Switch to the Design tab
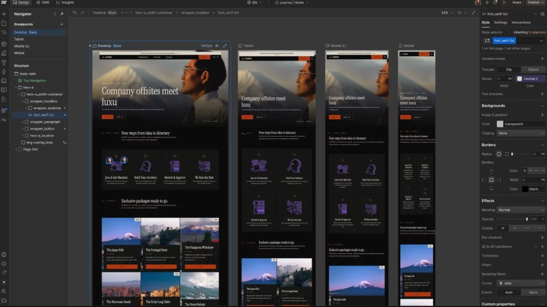This screenshot has width=547, height=307. (x=21, y=2)
